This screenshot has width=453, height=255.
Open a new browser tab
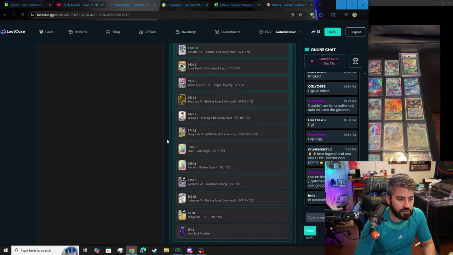[x=320, y=5]
